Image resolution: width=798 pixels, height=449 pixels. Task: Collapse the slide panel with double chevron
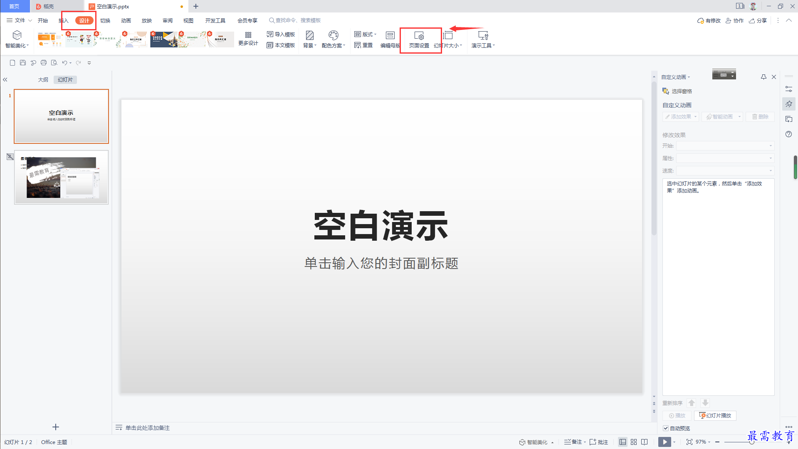tap(5, 79)
